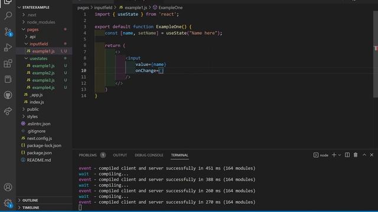Click line number 4 in gutter
The width and height of the screenshot is (378, 212).
[84, 33]
